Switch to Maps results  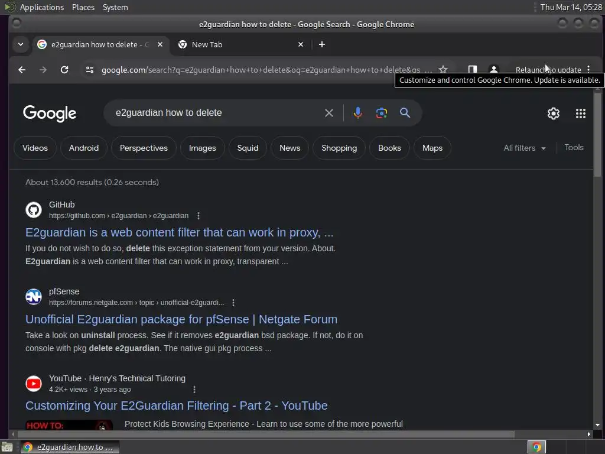[x=432, y=148]
